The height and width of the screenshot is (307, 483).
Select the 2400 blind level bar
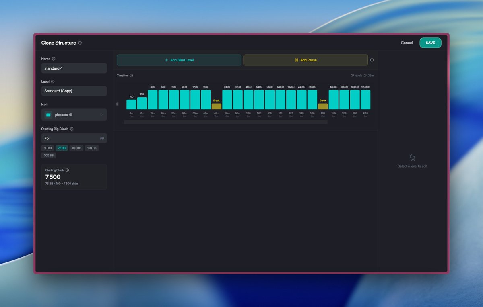pos(227,100)
